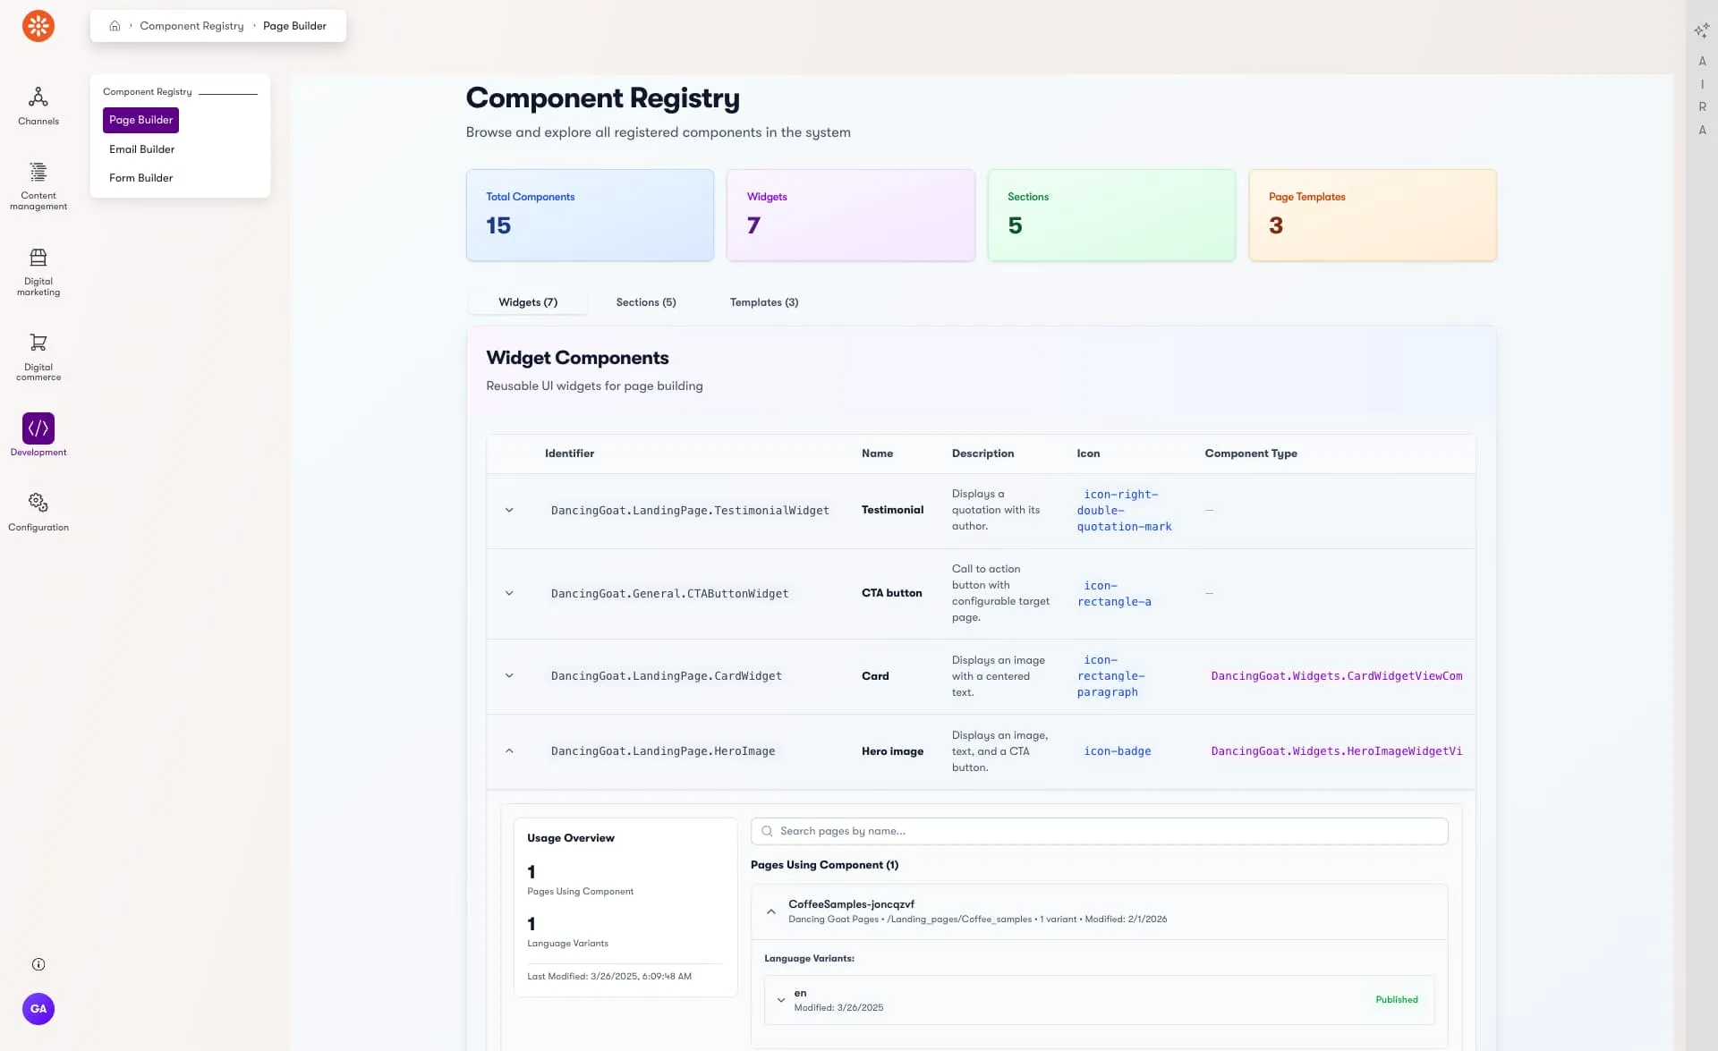Collapse the Hero image widget row

click(509, 751)
